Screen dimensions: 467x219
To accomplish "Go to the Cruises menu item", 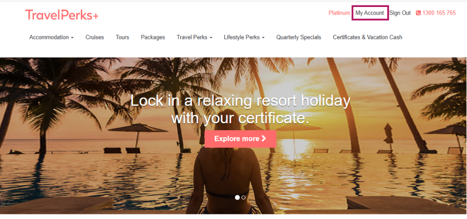I will tap(95, 37).
